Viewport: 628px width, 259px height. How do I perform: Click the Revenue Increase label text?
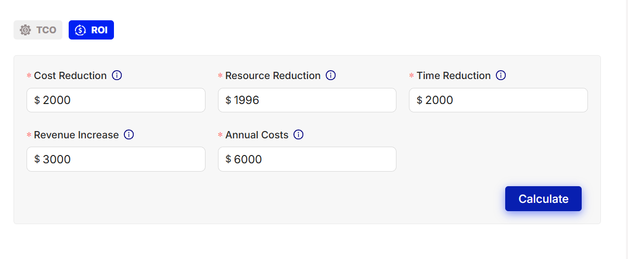[x=76, y=135]
